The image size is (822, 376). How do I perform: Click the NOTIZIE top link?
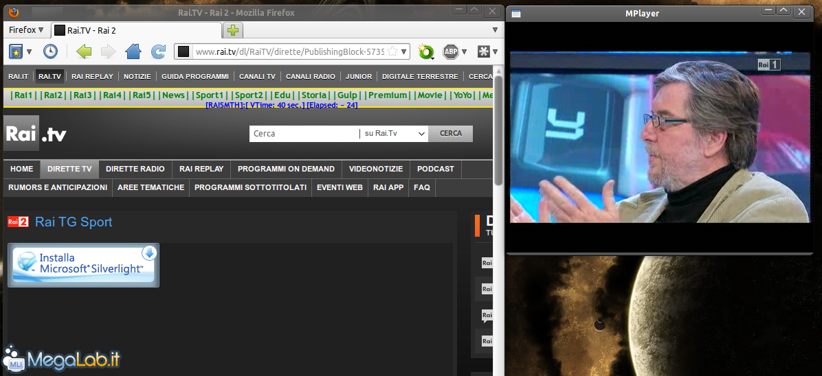137,76
